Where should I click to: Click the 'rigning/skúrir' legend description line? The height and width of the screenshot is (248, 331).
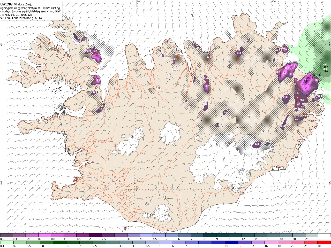(x=30, y=8)
